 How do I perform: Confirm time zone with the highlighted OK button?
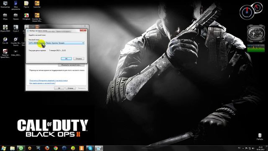(x=66, y=59)
